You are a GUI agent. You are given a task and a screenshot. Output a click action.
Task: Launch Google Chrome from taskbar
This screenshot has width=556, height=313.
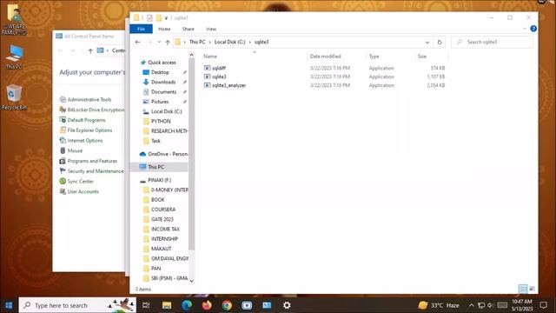pos(227,305)
